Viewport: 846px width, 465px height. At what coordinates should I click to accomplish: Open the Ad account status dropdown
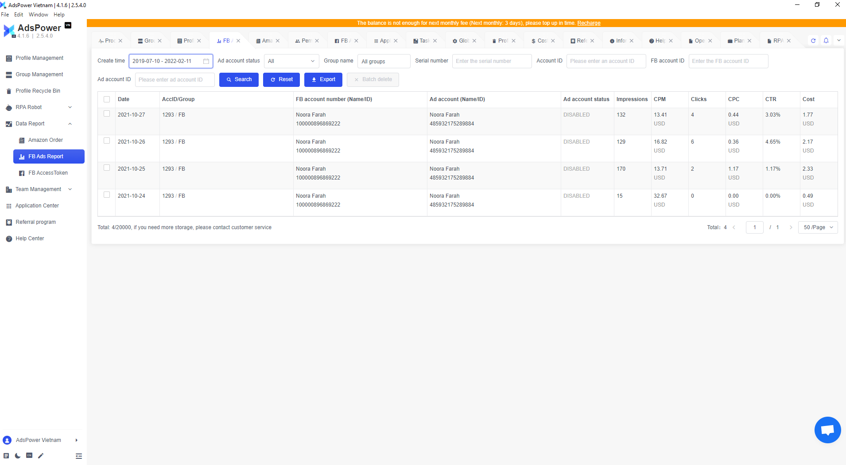click(x=291, y=61)
